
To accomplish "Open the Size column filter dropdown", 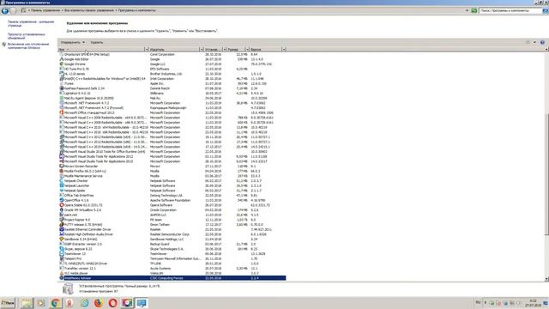I will pyautogui.click(x=247, y=50).
